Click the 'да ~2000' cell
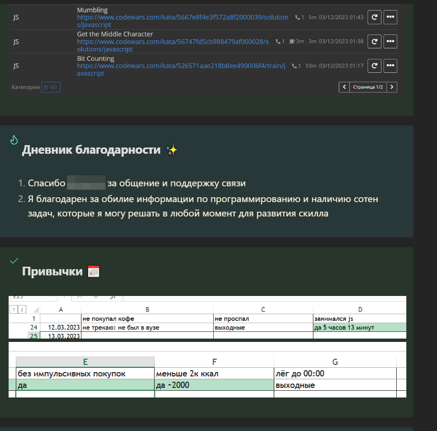The width and height of the screenshot is (437, 431). point(214,385)
